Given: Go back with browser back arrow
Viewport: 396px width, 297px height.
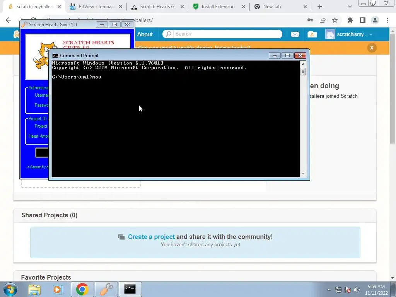Looking at the screenshot, I should [x=9, y=20].
